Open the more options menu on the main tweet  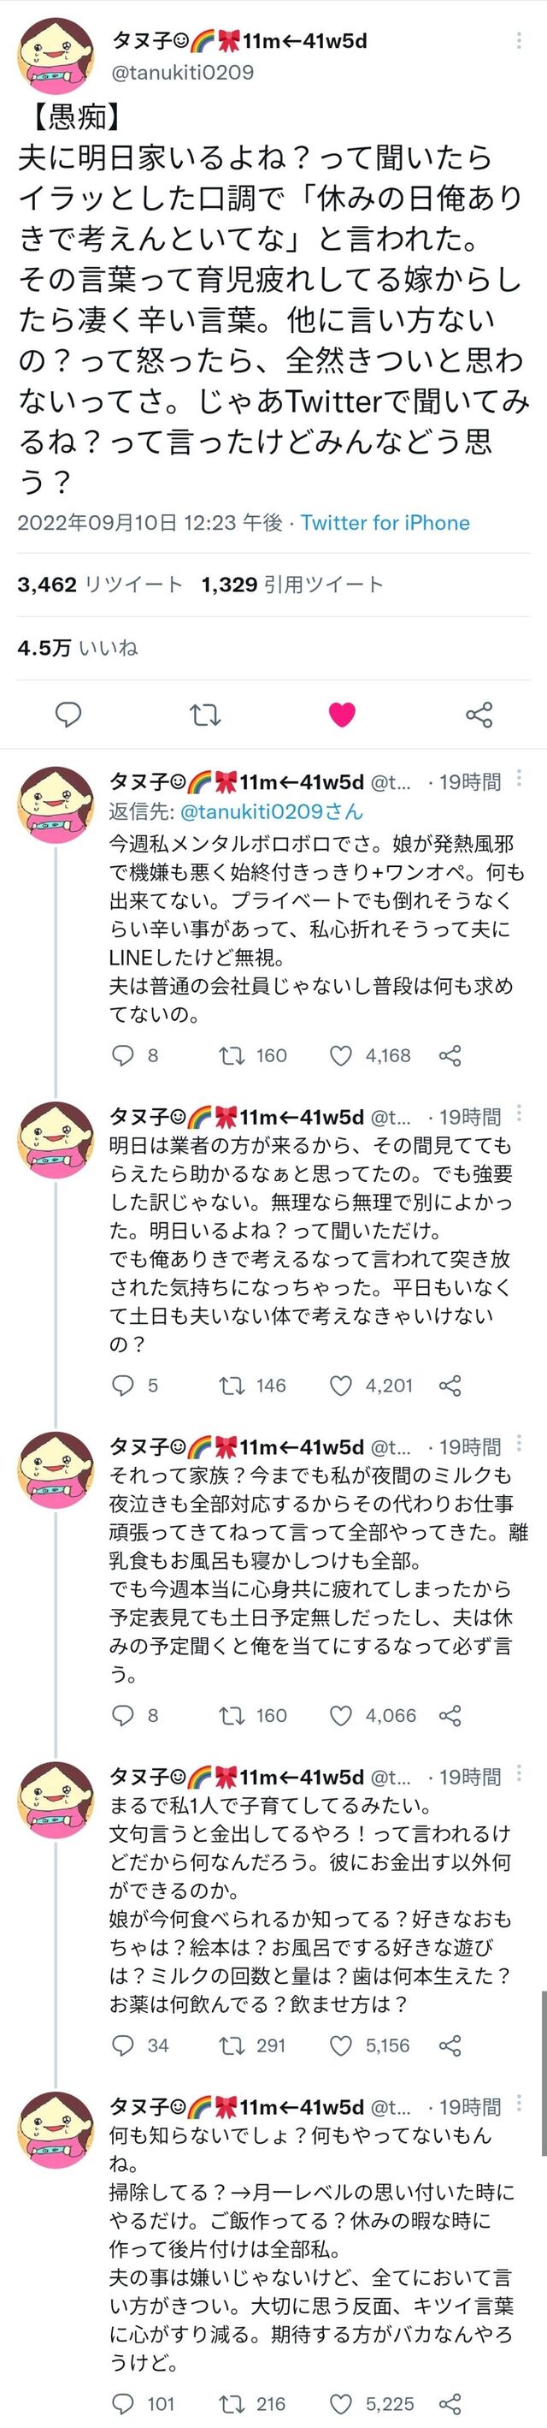(519, 40)
